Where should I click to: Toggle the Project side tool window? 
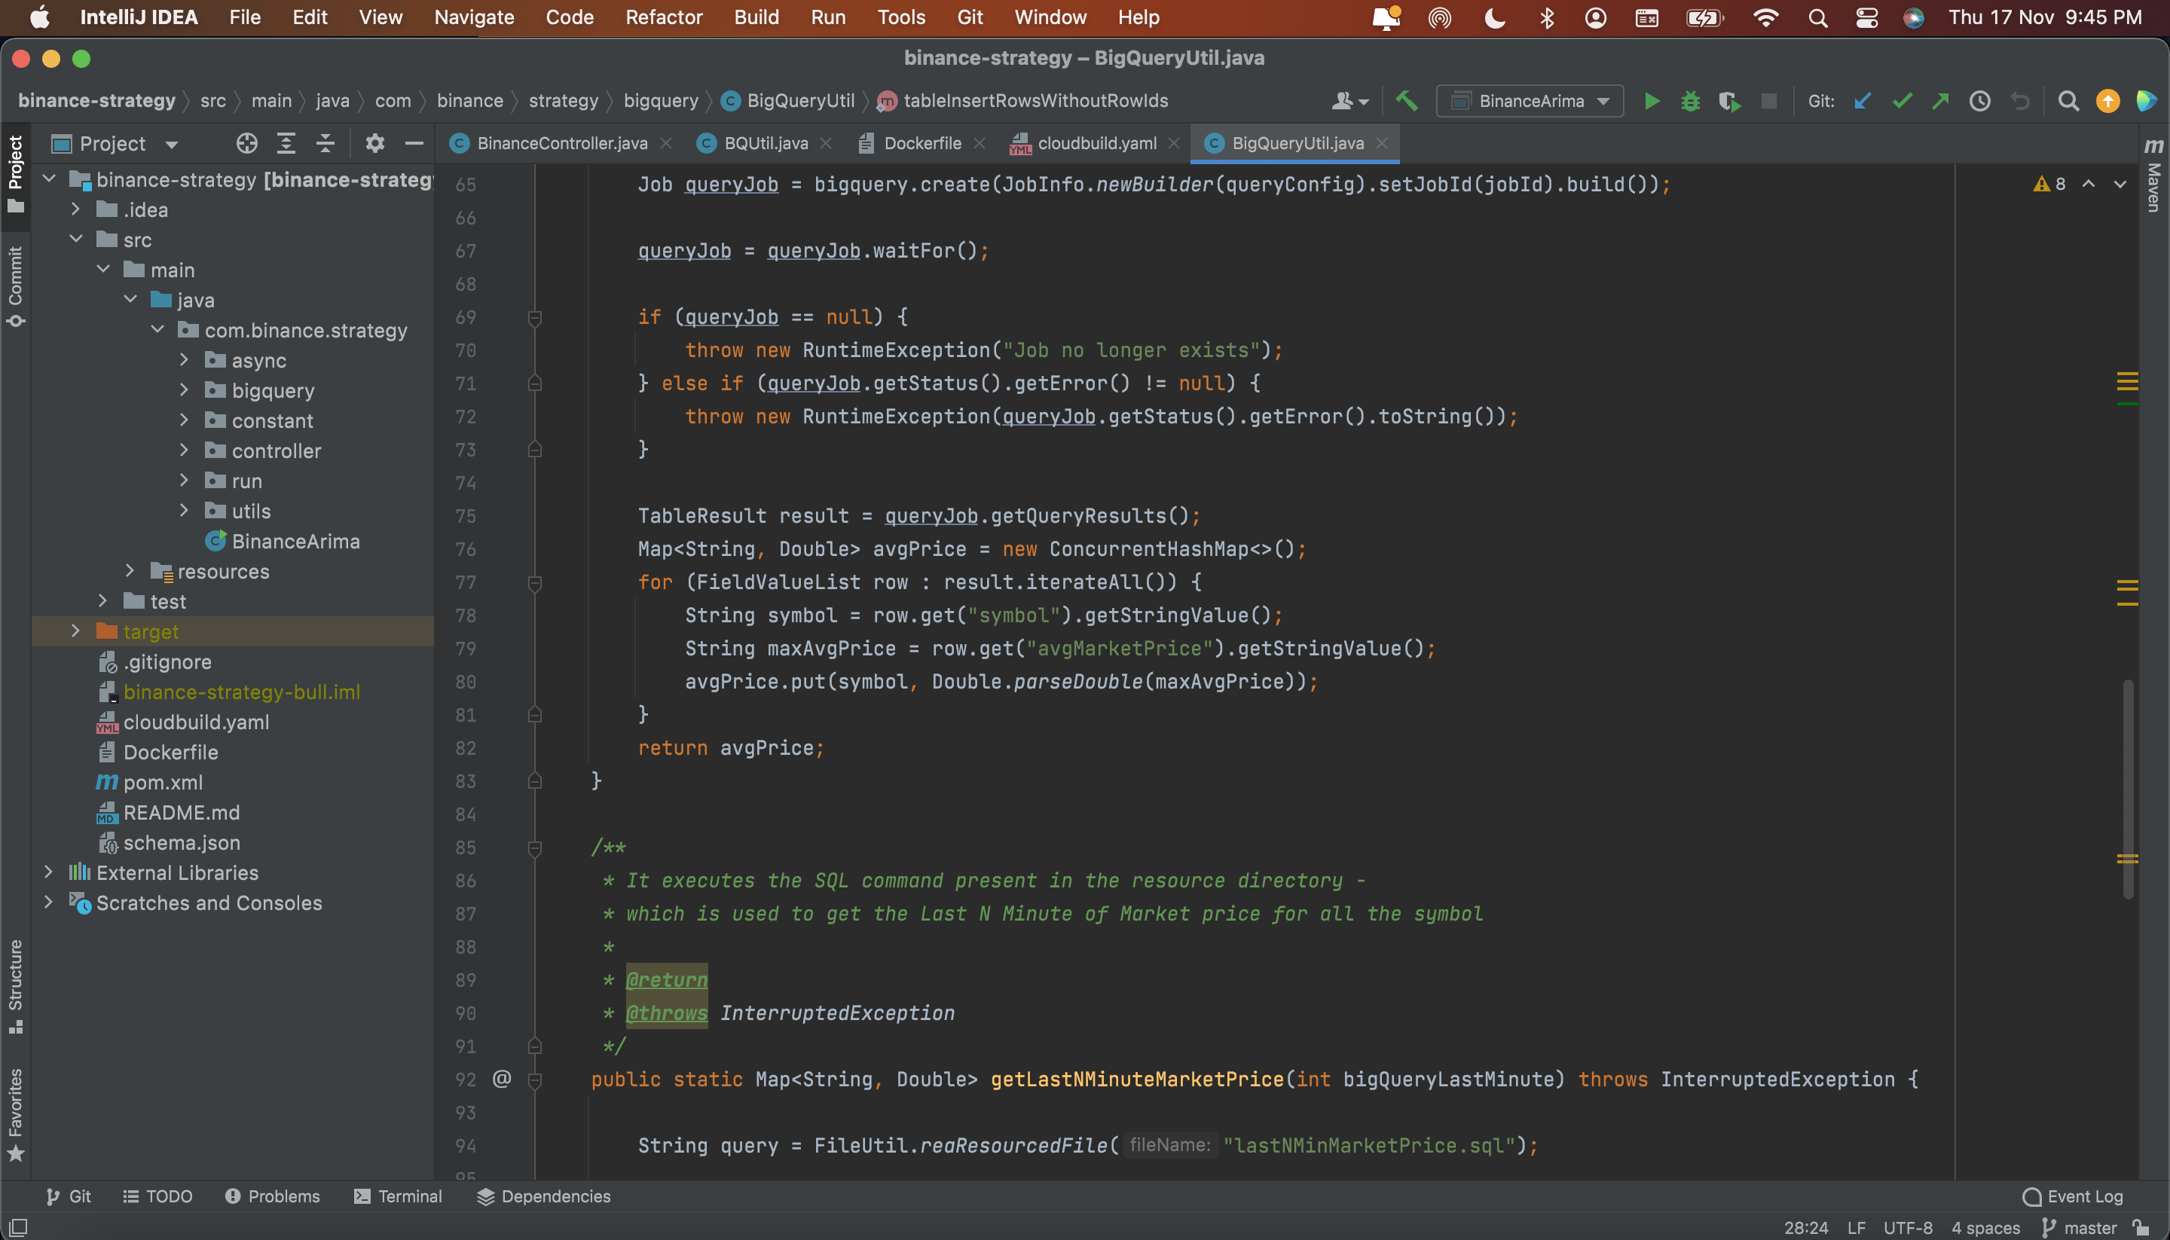coord(15,174)
